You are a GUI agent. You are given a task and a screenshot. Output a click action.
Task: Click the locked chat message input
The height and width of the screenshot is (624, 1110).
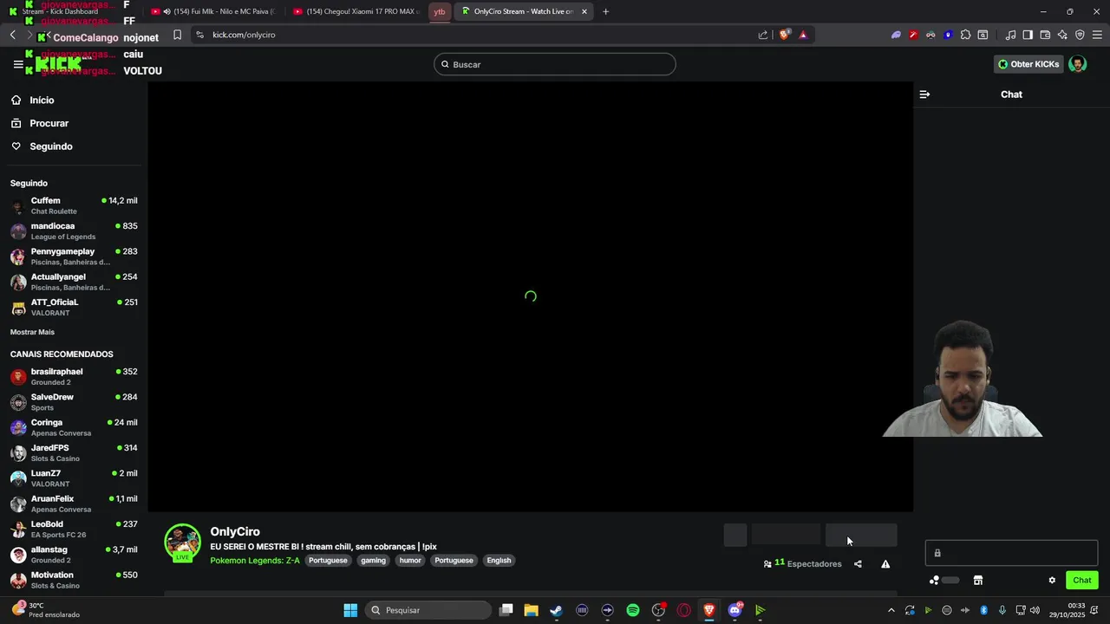tap(1011, 553)
